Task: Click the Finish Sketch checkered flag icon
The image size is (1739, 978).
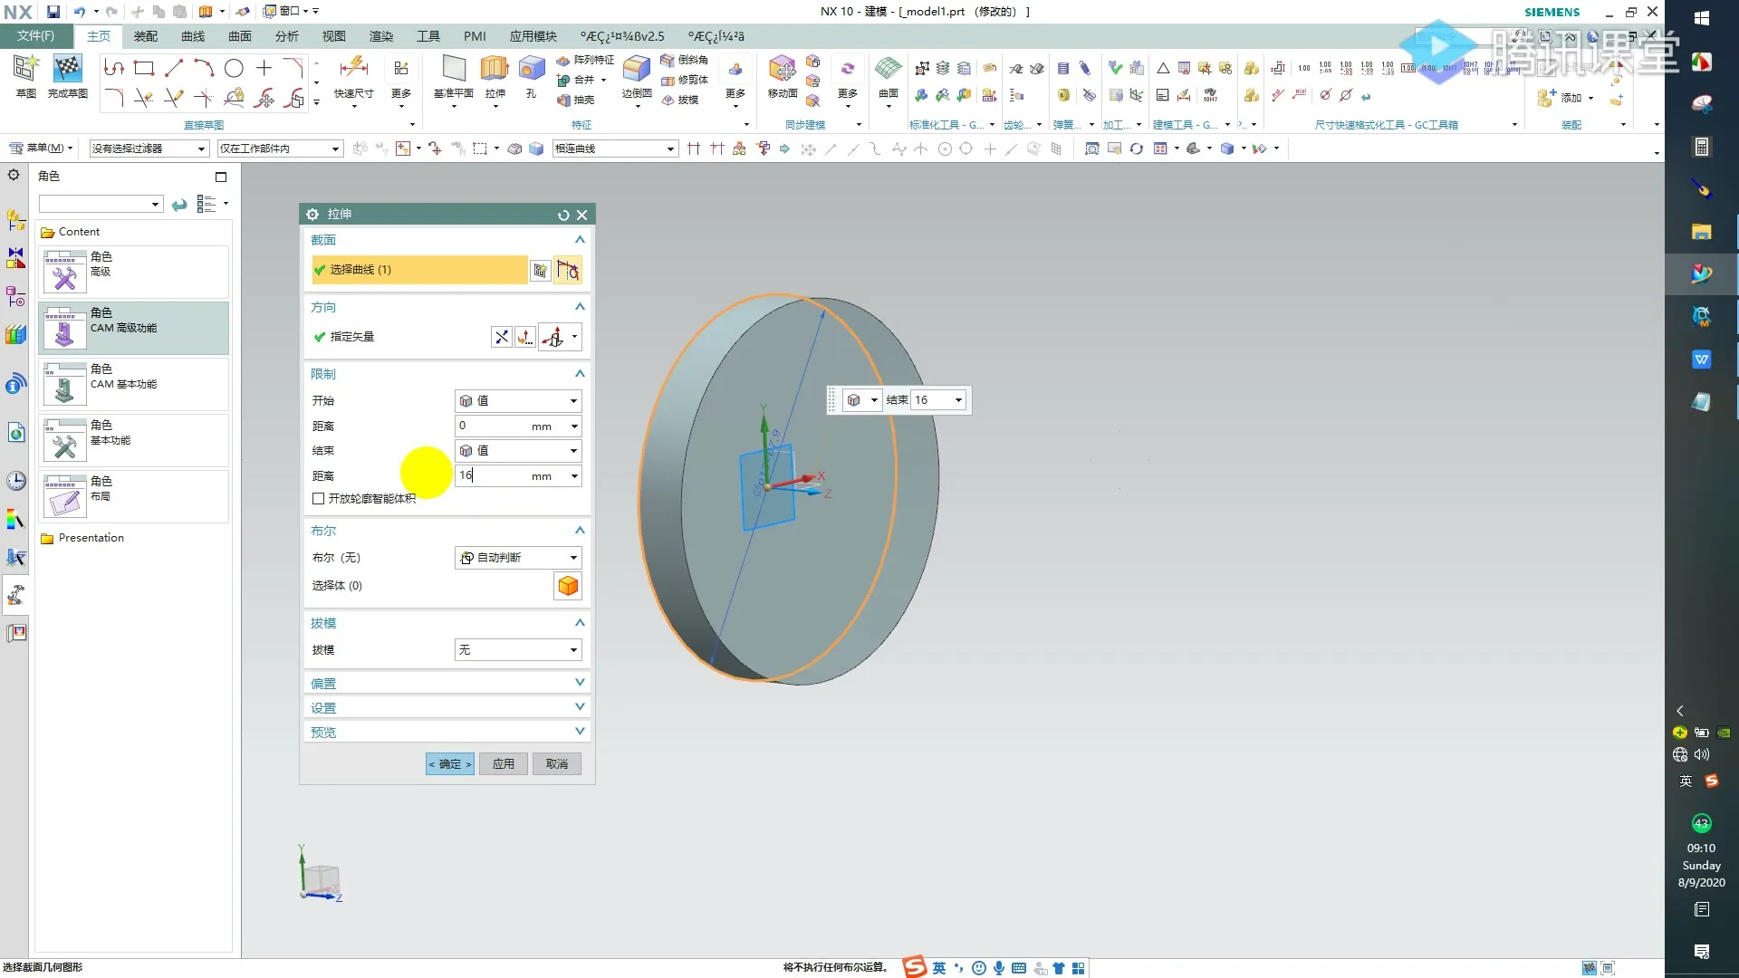Action: (x=67, y=69)
